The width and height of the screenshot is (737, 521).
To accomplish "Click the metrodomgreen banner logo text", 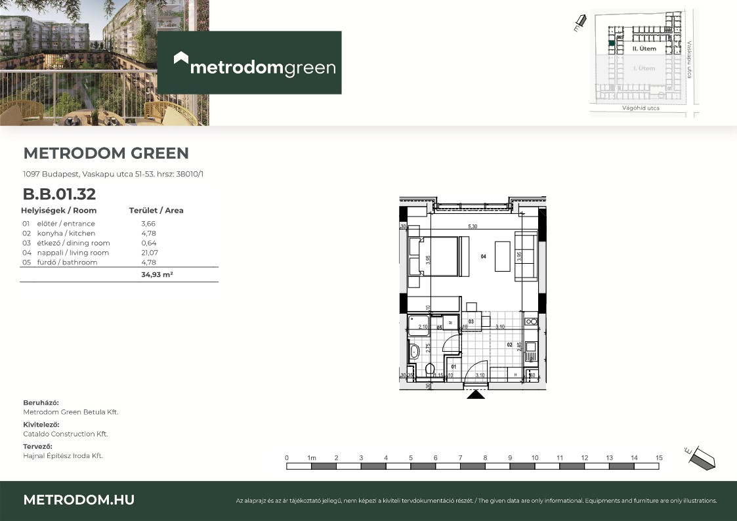I will click(263, 68).
